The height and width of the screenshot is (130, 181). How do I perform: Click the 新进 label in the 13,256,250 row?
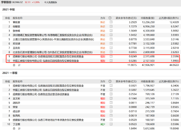pyautogui.click(x=103, y=22)
